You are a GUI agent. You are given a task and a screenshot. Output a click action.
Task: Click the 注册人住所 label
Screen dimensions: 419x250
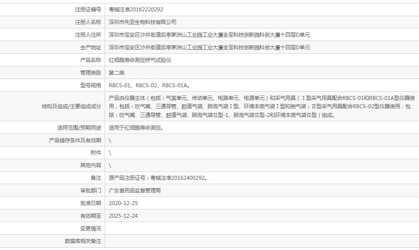(x=88, y=35)
